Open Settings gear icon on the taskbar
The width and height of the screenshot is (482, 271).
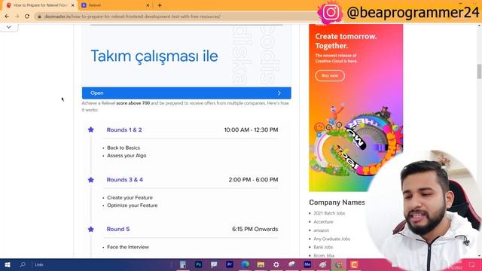coord(276,264)
